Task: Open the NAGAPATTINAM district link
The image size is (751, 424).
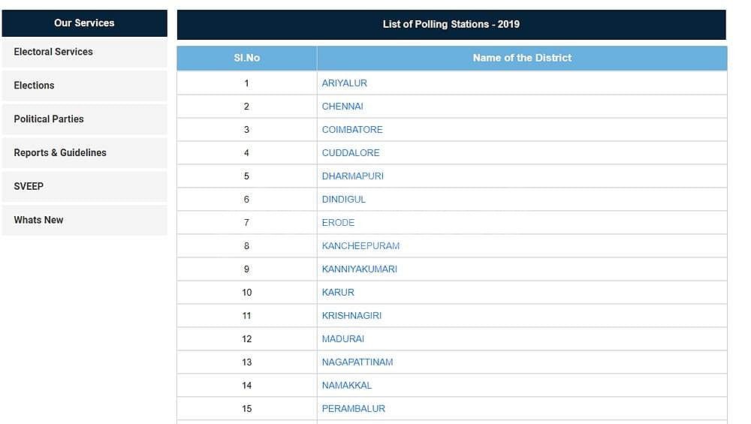Action: pyautogui.click(x=357, y=362)
